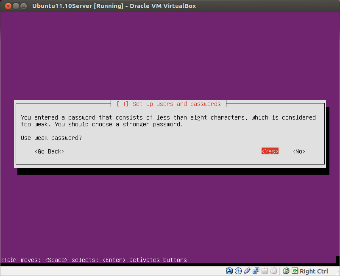Click the virtualization features chip icon

click(x=273, y=271)
